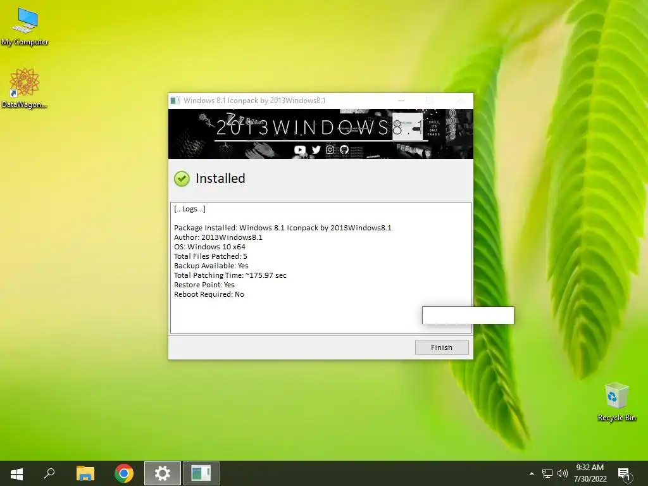The image size is (648, 486).
Task: Click the "Total Files Patched: 5" line
Action: click(x=211, y=256)
